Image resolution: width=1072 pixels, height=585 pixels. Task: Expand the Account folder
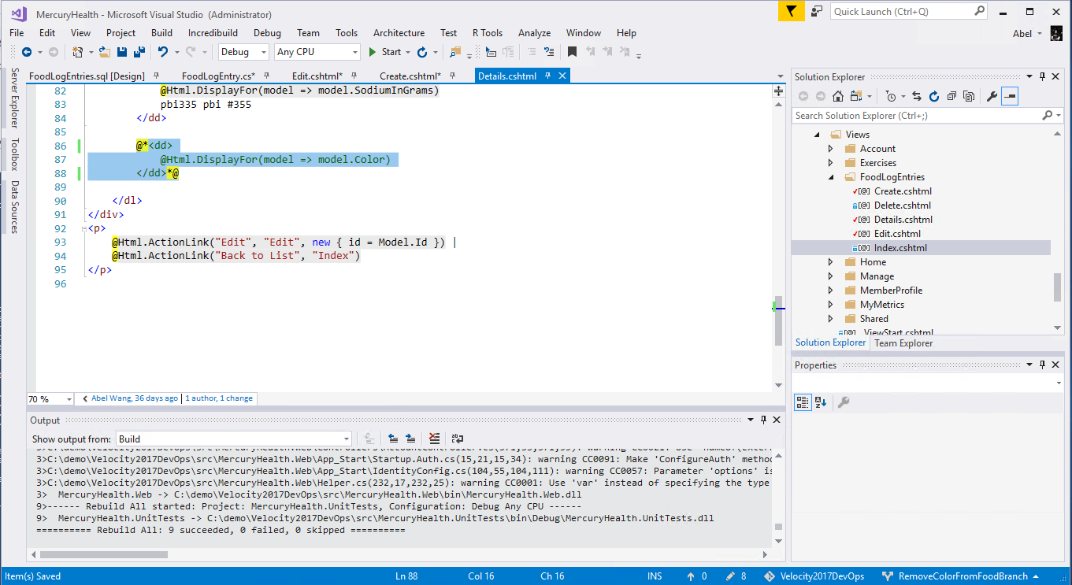pyautogui.click(x=830, y=149)
